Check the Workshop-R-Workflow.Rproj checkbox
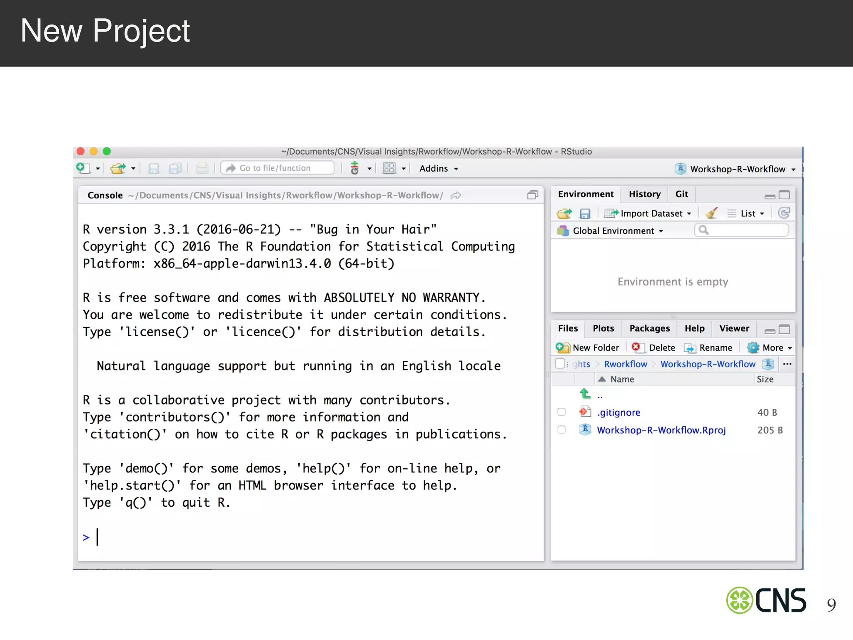 tap(561, 430)
